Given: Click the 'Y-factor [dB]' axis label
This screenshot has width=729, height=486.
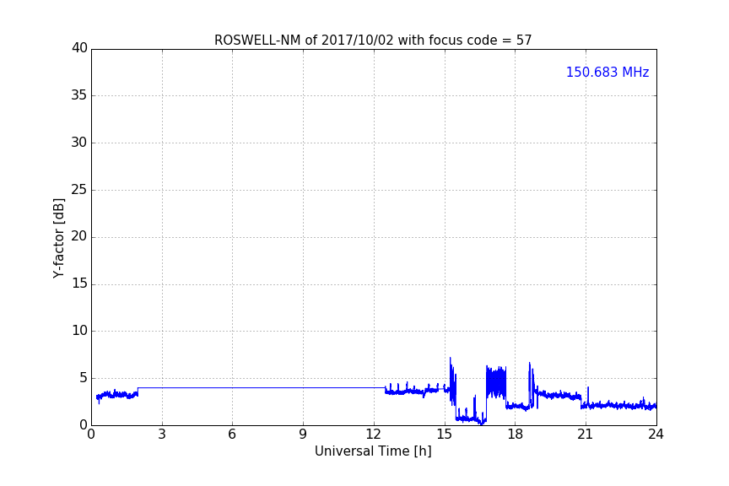Looking at the screenshot, I should pyautogui.click(x=58, y=238).
